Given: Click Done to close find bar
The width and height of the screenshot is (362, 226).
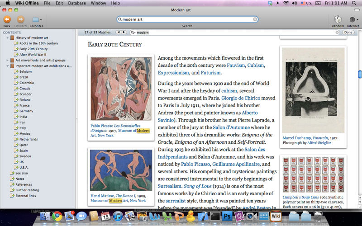Looking at the screenshot, I should (x=348, y=32).
